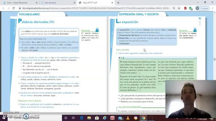The image size is (216, 121).
Task: Close the 10pd_847571.pdf tab
Action: 112,3
